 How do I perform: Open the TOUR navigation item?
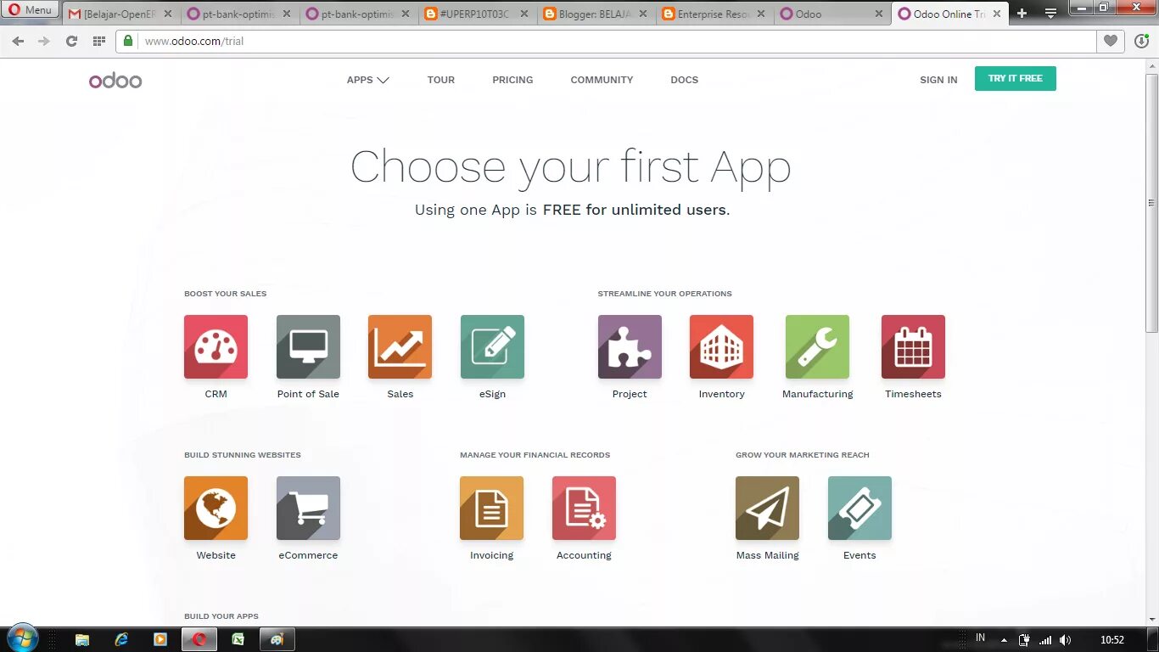441,80
